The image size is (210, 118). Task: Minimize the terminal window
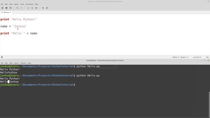click(202, 60)
